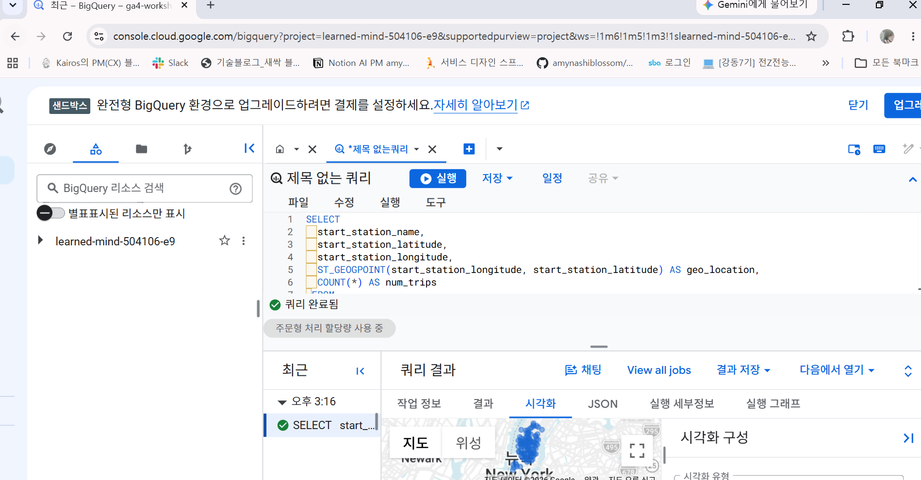
Task: Reload the browser page
Action: pos(67,36)
